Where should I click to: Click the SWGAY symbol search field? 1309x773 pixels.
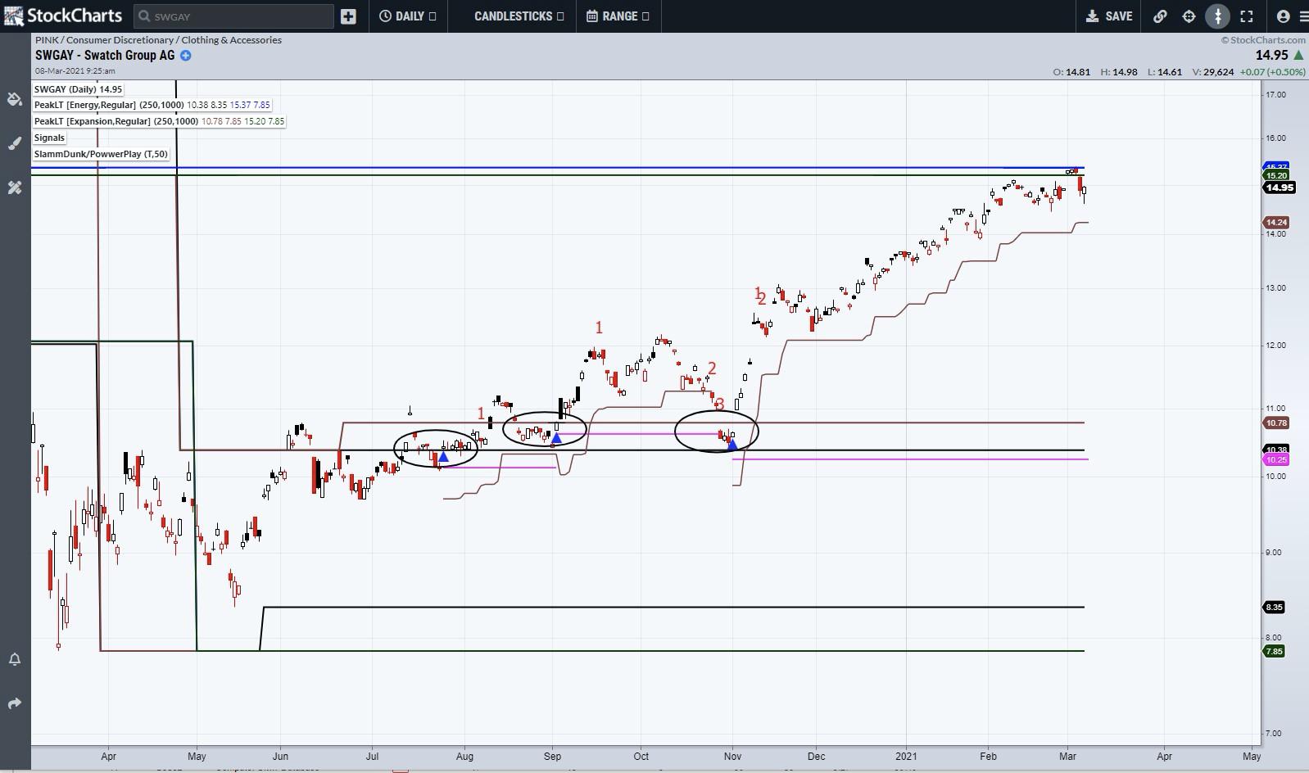pos(234,16)
